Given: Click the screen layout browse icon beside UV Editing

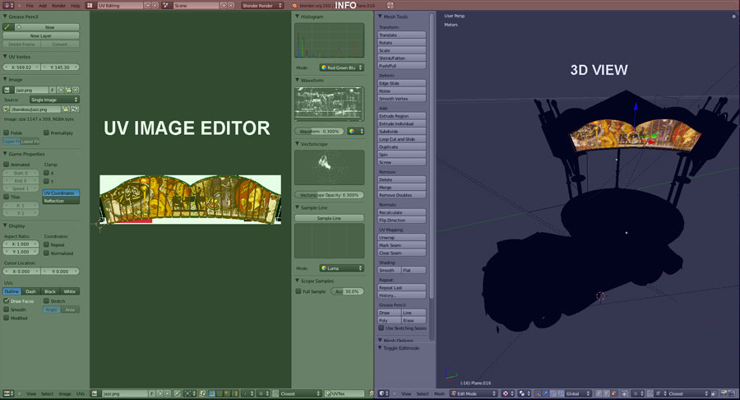Looking at the screenshot, I should [x=90, y=5].
